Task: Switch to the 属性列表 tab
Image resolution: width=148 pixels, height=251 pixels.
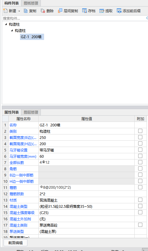Action: coord(12,112)
